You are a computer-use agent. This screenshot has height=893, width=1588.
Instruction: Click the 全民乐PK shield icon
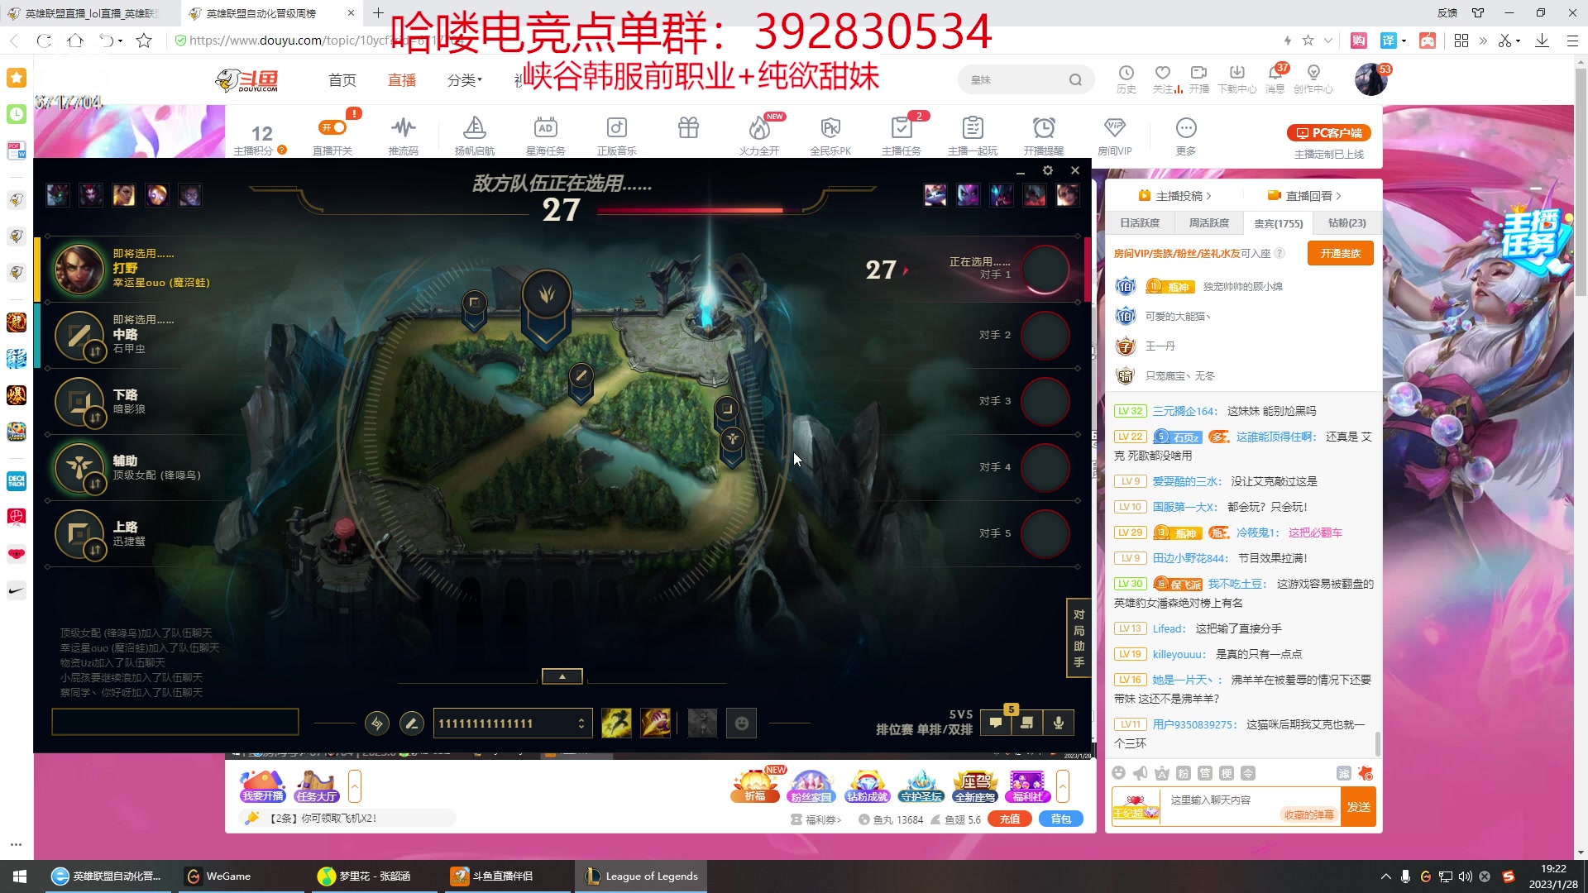[830, 128]
